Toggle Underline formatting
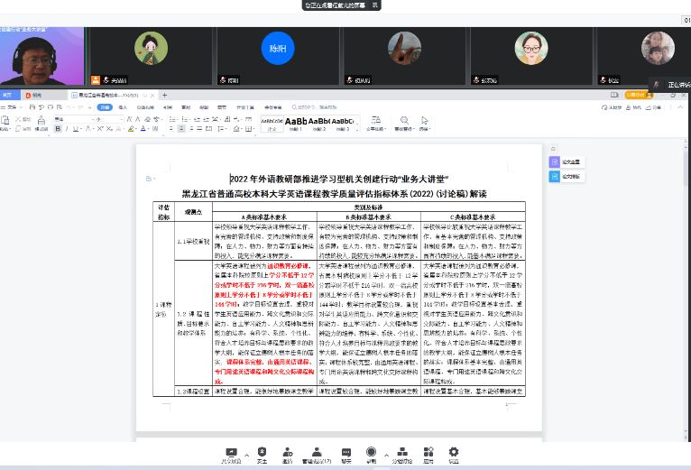691x470 pixels. click(x=76, y=129)
